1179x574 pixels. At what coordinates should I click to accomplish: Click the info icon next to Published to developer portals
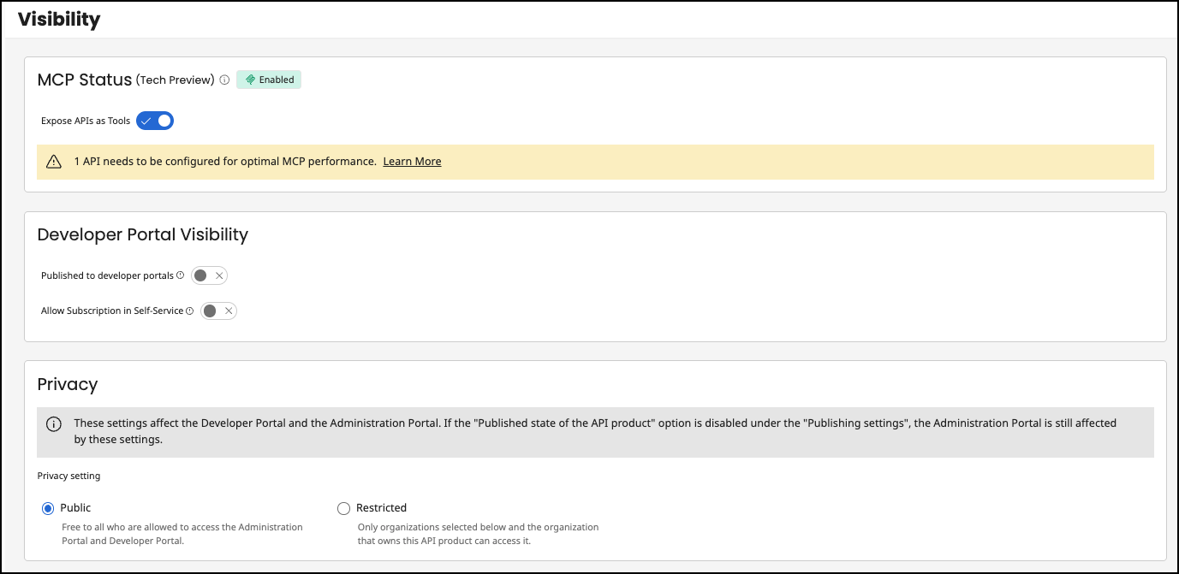click(180, 275)
